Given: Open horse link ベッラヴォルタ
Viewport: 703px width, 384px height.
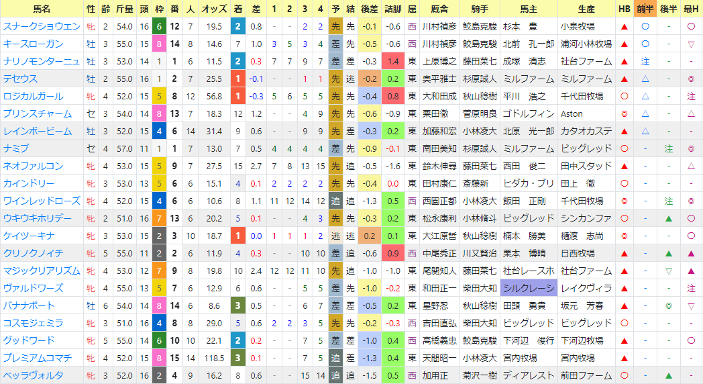Looking at the screenshot, I should [x=33, y=376].
